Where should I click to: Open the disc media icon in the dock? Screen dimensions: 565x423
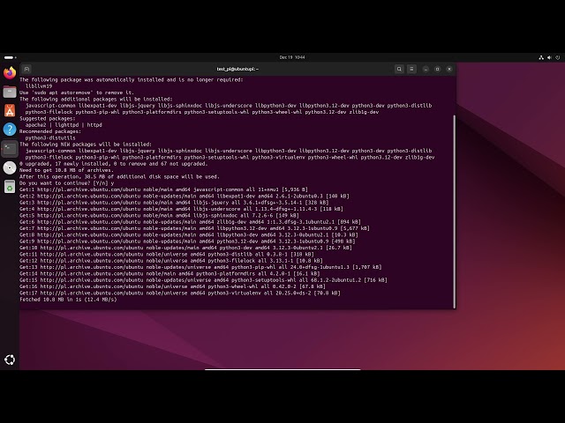(x=10, y=167)
